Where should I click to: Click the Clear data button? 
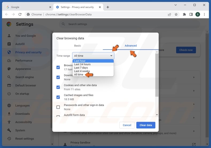click(146, 125)
